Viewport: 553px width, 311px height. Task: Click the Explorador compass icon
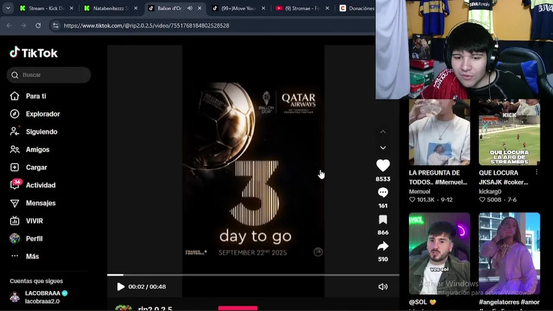(x=15, y=114)
